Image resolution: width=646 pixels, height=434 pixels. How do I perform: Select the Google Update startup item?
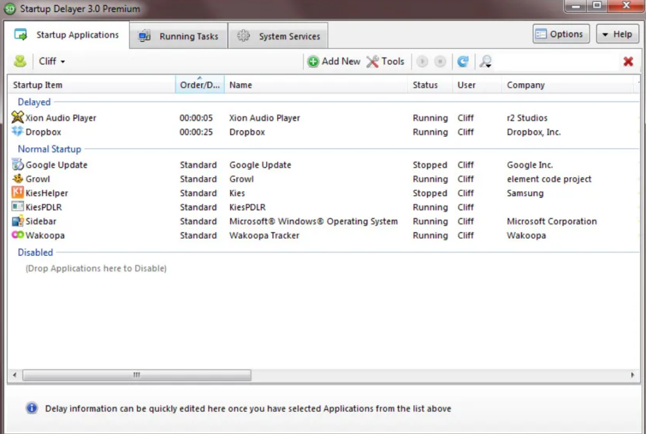56,165
